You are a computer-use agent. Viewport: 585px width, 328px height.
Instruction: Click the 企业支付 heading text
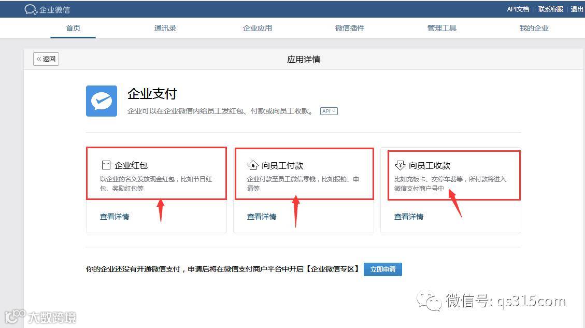(x=152, y=94)
